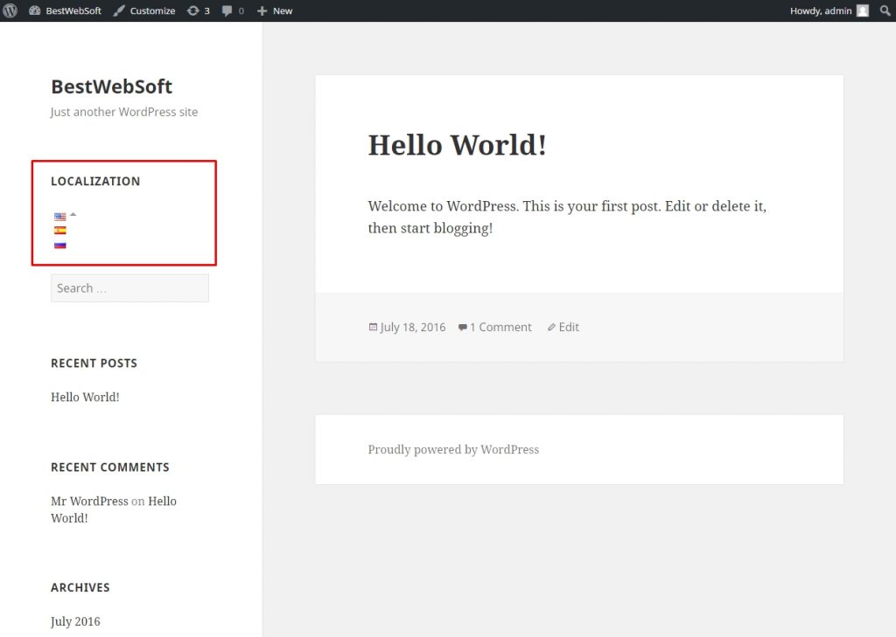Open the Hello World! post title
Viewport: 896px width, 637px height.
(457, 145)
